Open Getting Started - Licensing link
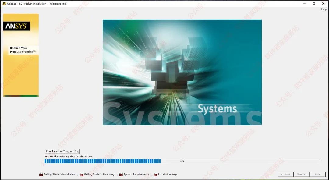This screenshot has width=329, height=180. click(x=99, y=174)
